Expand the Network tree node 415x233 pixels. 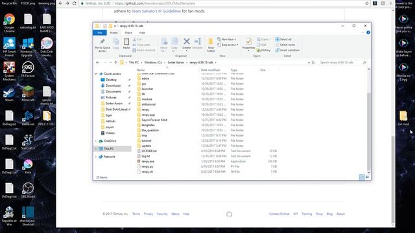[96, 157]
